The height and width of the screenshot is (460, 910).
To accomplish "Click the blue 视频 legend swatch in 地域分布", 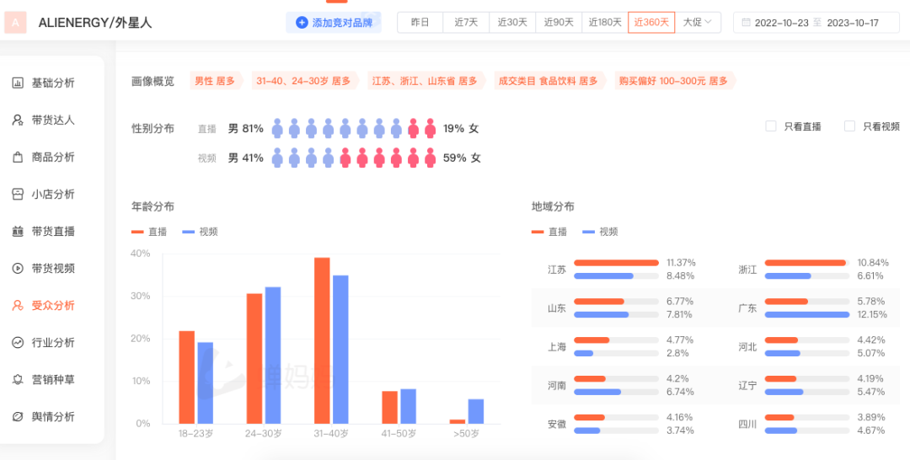I will (x=588, y=232).
